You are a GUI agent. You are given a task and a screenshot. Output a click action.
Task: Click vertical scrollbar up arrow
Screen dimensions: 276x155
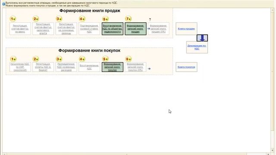[272, 10]
